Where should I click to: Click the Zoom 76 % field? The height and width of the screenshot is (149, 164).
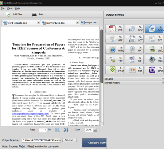click(89, 130)
